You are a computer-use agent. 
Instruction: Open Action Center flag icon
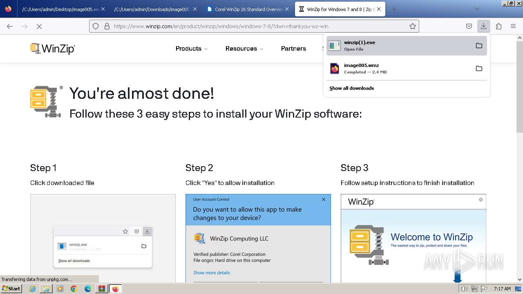click(x=484, y=289)
